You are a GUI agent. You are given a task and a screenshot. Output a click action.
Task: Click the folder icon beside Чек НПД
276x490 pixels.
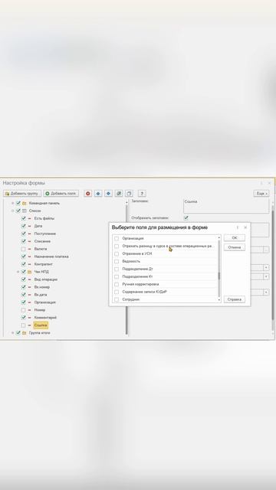pyautogui.click(x=30, y=272)
